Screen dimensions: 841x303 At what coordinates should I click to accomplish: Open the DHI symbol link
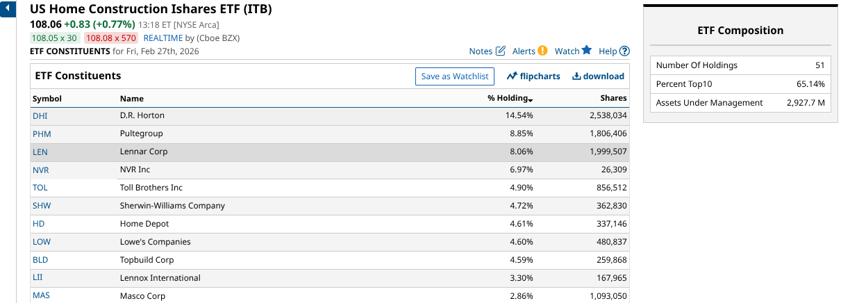[x=40, y=115]
